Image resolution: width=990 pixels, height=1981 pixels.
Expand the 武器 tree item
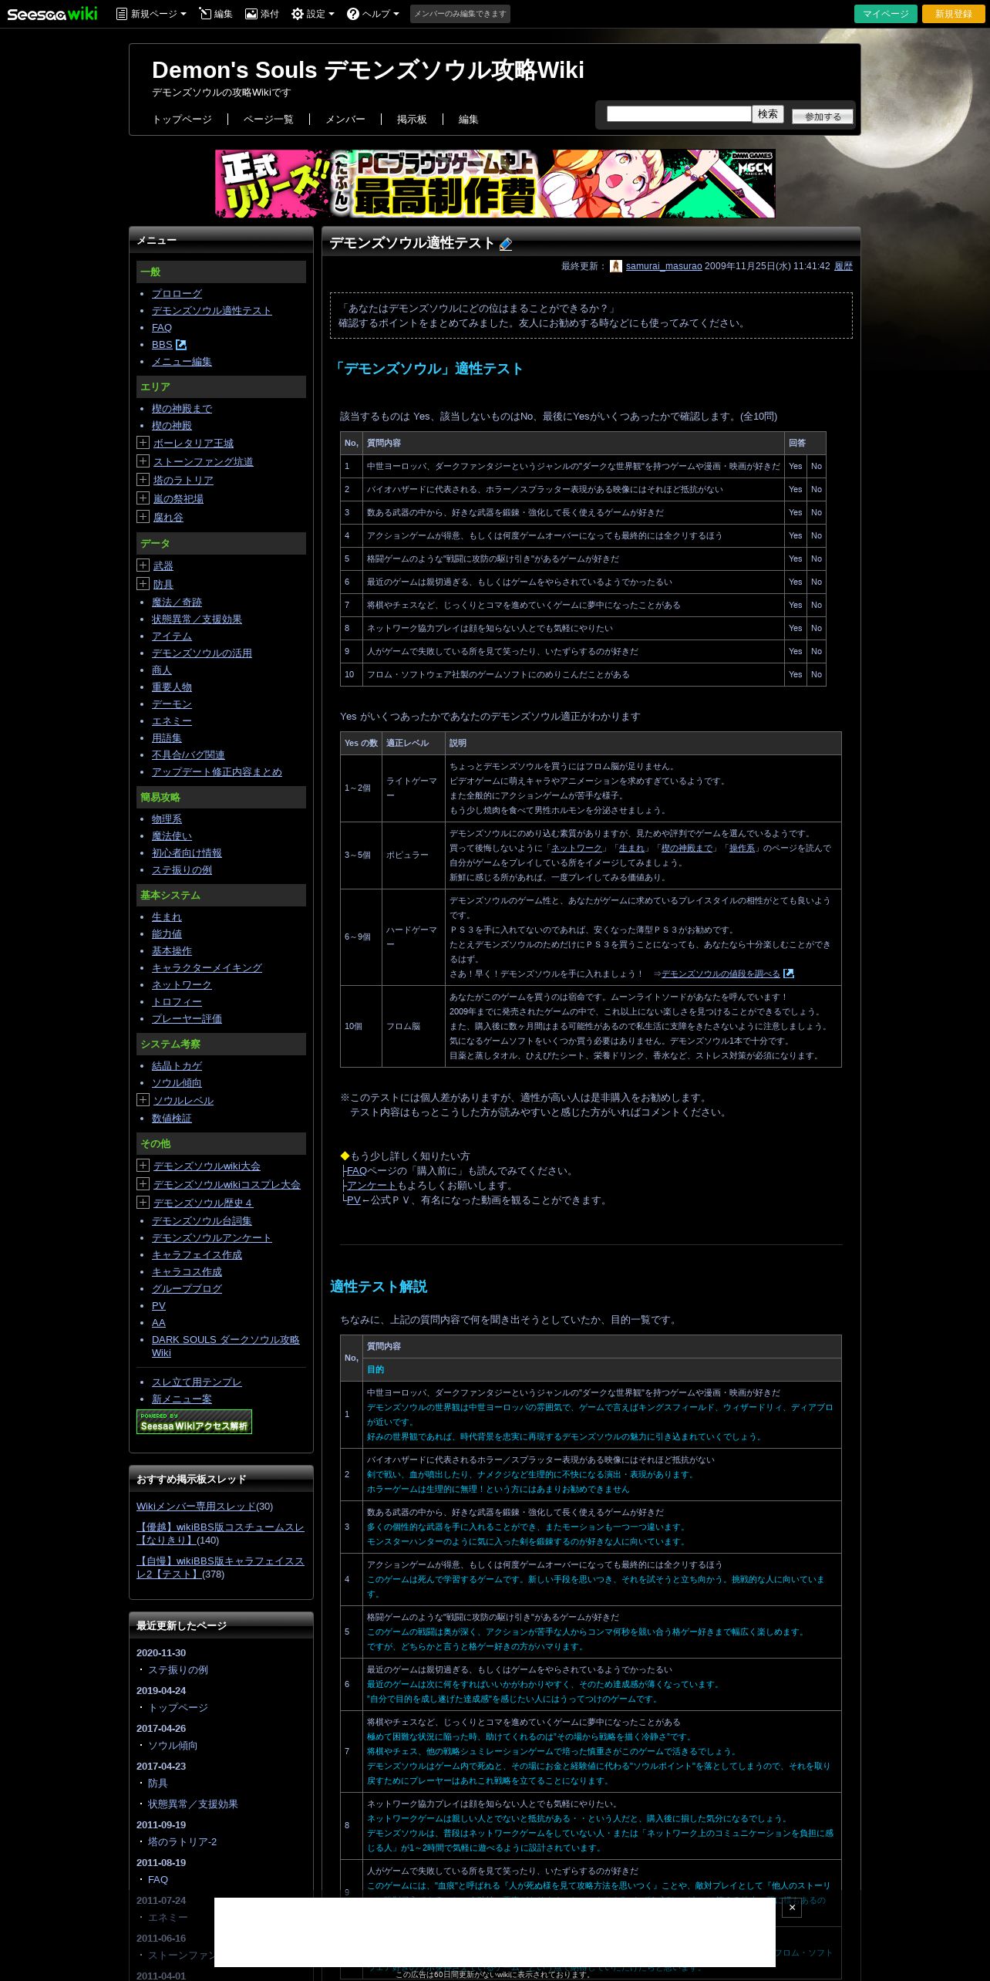coord(143,565)
